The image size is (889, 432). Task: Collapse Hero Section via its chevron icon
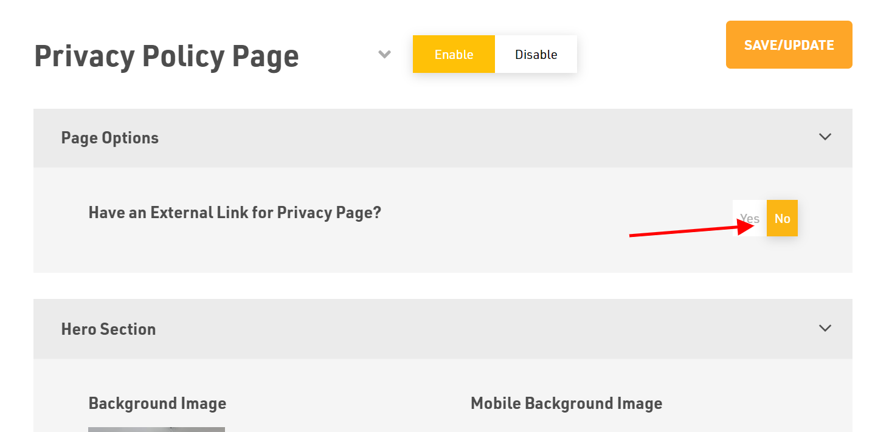tap(825, 328)
